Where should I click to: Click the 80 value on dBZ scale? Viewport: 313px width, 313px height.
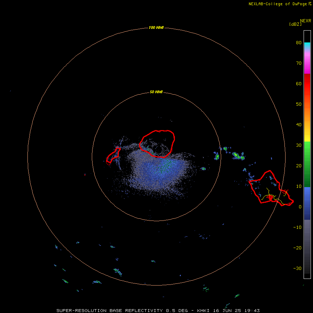(299, 42)
